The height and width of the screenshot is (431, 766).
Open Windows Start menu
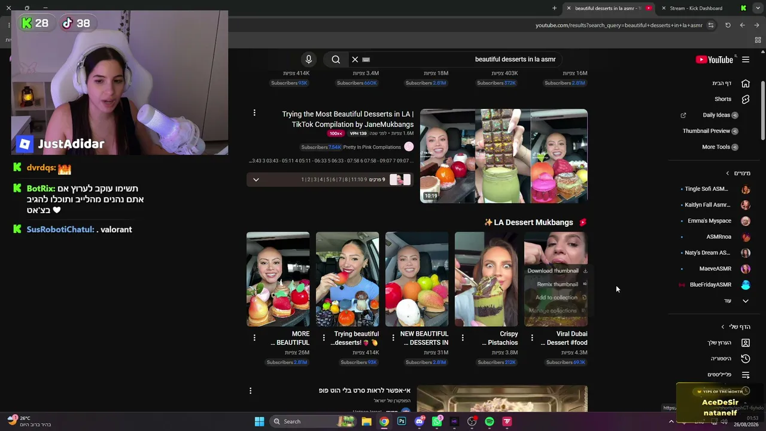259,421
